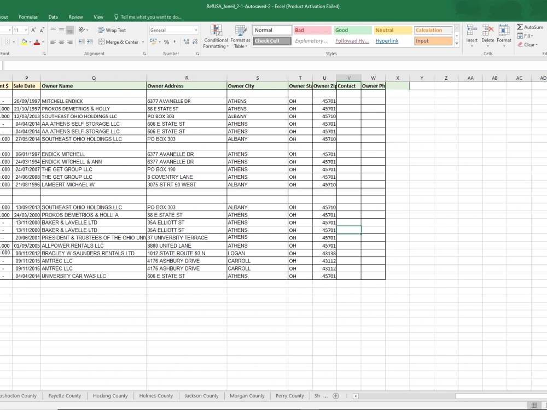The width and height of the screenshot is (547, 410).
Task: Click the Owner Name header cell
Action: (94, 86)
